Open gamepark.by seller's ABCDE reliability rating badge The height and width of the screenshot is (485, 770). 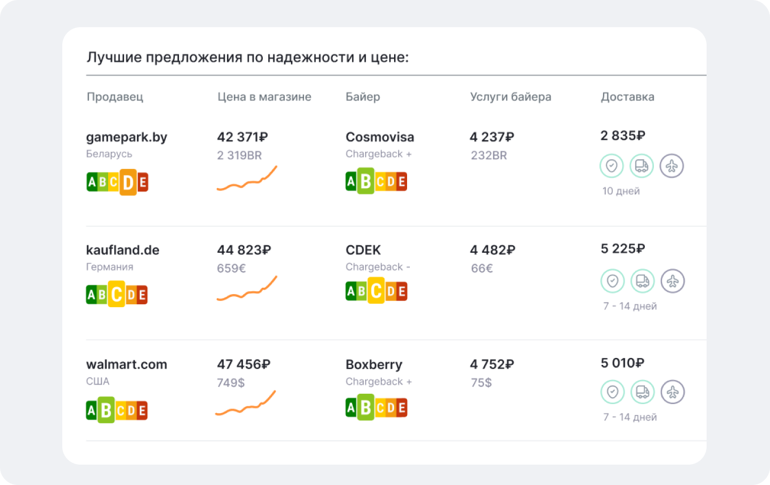[x=117, y=182]
